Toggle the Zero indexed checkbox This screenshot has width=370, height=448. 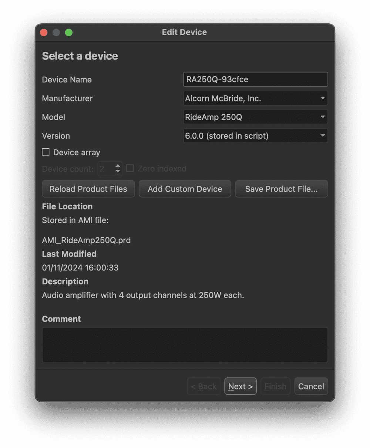(x=130, y=169)
